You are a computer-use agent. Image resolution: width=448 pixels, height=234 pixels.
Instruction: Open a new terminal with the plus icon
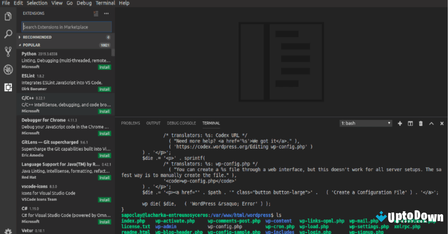point(399,123)
